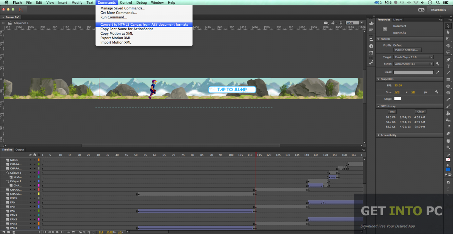Toggle lock dot for ROCK layer
The width and height of the screenshot is (453, 234).
(34, 198)
